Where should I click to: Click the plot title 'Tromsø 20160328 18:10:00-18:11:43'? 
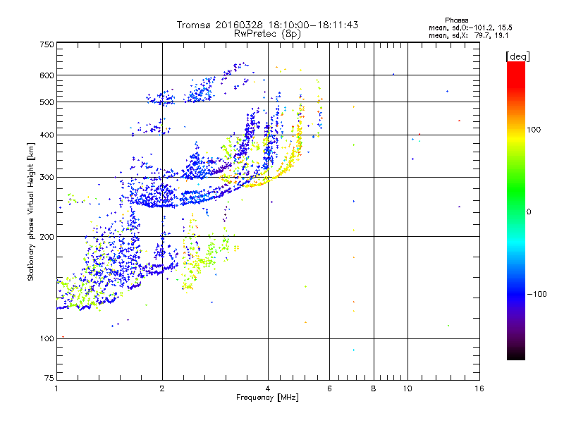pyautogui.click(x=267, y=25)
